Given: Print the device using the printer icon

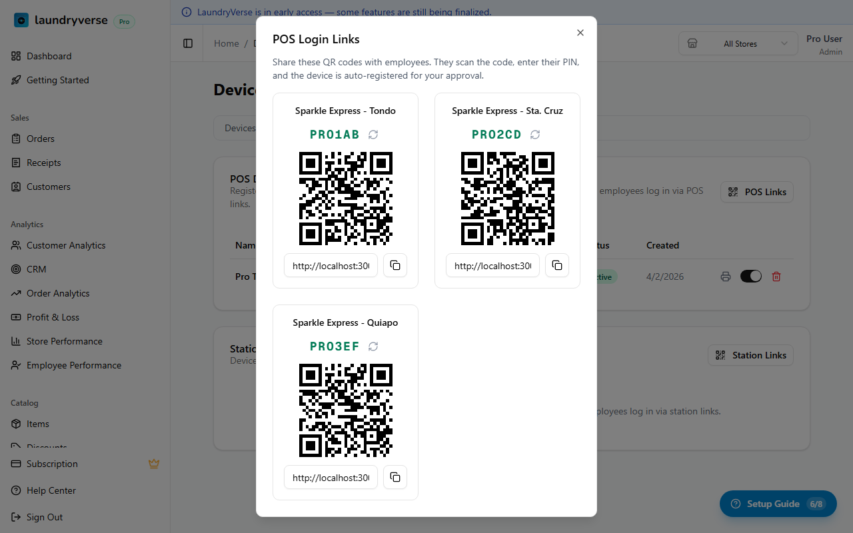Looking at the screenshot, I should [x=726, y=276].
